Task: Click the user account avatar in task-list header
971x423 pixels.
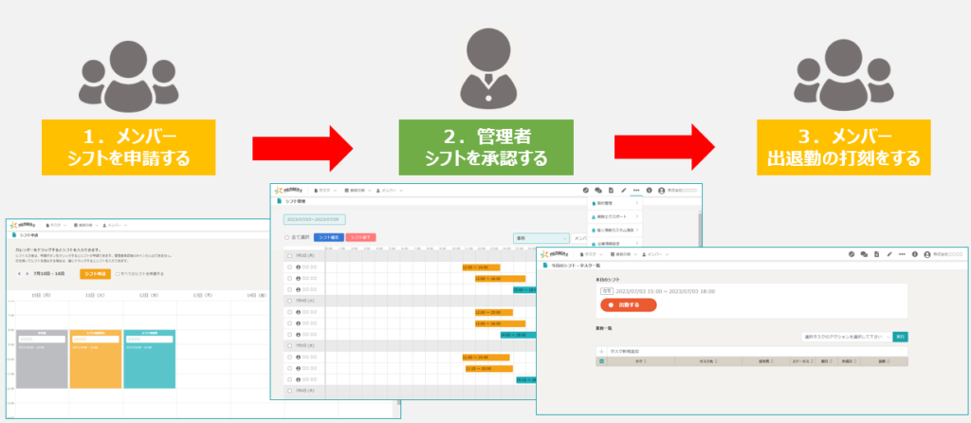Action: (925, 254)
